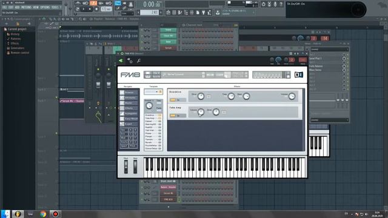
Task: Open Google Chrome from taskbar
Action: coord(43,214)
